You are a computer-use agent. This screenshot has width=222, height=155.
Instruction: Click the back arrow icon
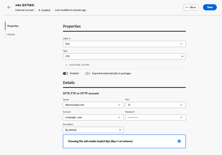point(9,7)
